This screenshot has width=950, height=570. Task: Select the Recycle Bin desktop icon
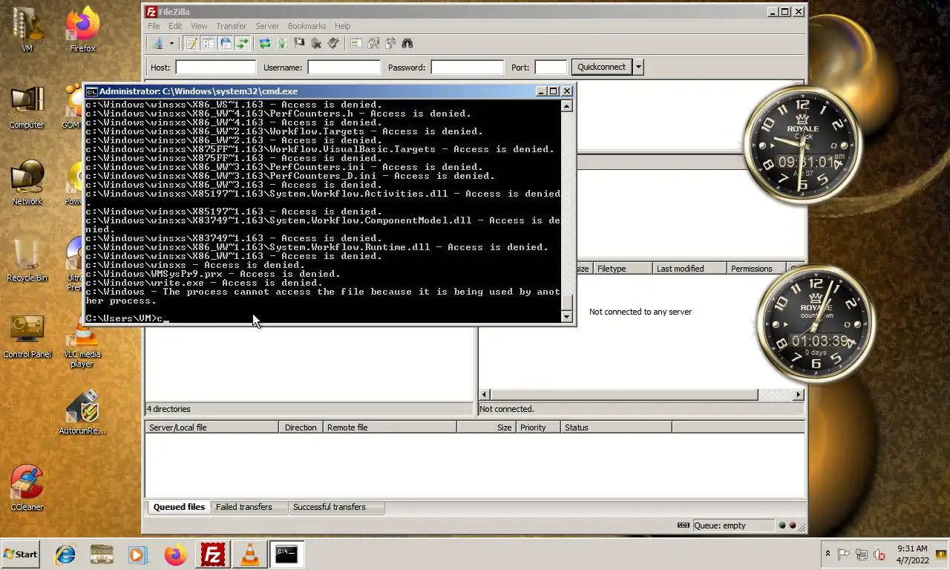(27, 260)
